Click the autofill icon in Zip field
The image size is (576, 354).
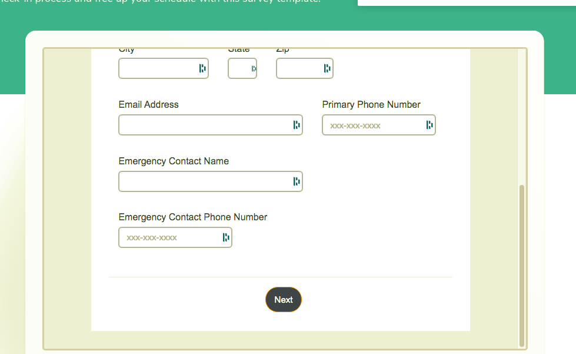click(327, 68)
